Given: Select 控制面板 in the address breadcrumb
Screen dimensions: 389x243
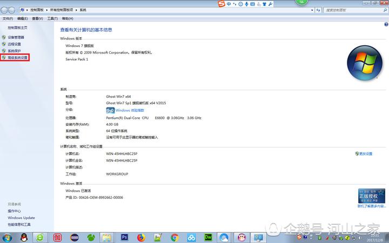Looking at the screenshot, I should [x=37, y=10].
